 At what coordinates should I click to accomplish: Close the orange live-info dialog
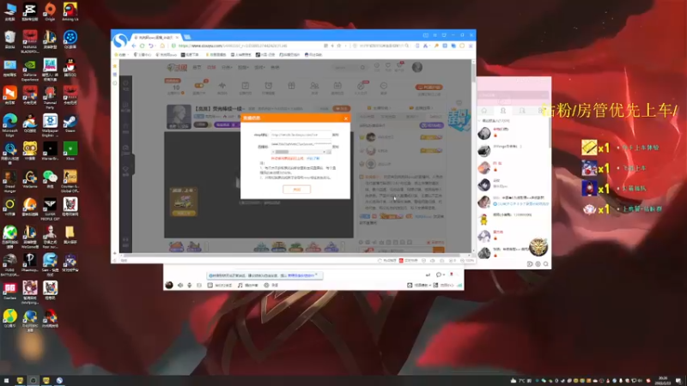(x=346, y=118)
